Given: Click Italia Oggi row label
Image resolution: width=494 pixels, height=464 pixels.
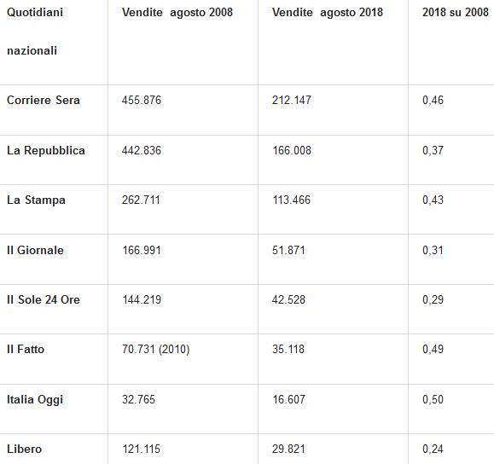Looking at the screenshot, I should (35, 400).
